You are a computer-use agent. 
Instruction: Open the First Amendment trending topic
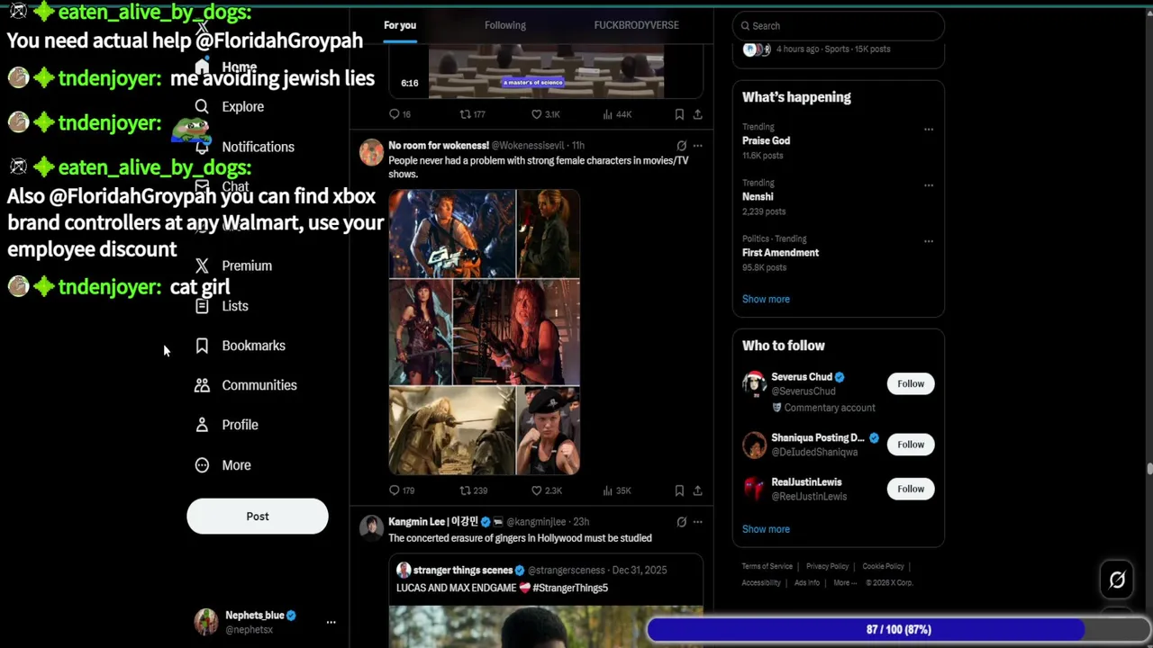tap(780, 253)
